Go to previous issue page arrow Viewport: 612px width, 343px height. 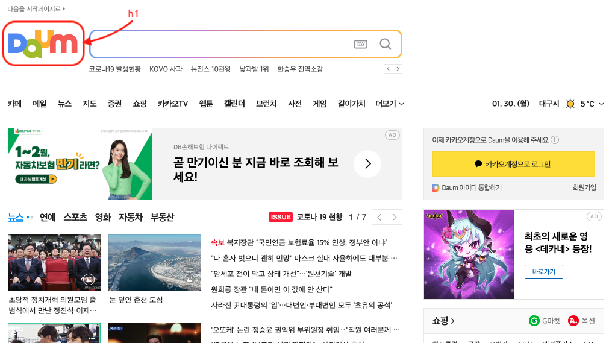[x=379, y=217]
